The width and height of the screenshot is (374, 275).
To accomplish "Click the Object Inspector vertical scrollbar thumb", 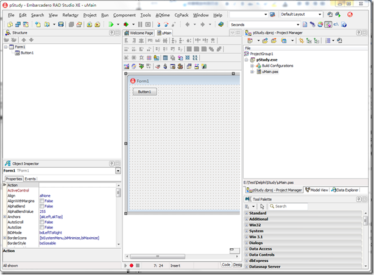I will tap(118, 193).
